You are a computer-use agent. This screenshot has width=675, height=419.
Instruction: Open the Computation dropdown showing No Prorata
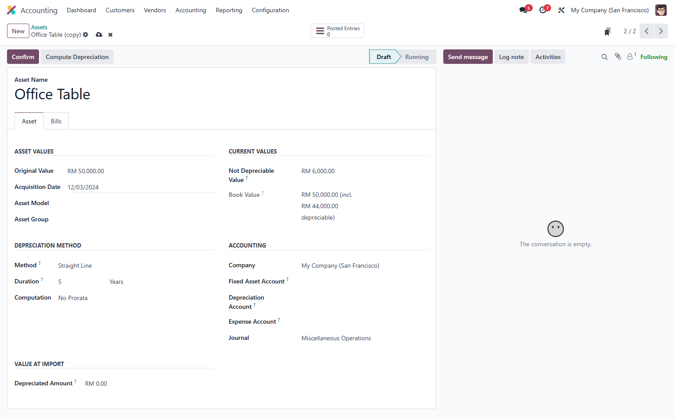pyautogui.click(x=136, y=298)
